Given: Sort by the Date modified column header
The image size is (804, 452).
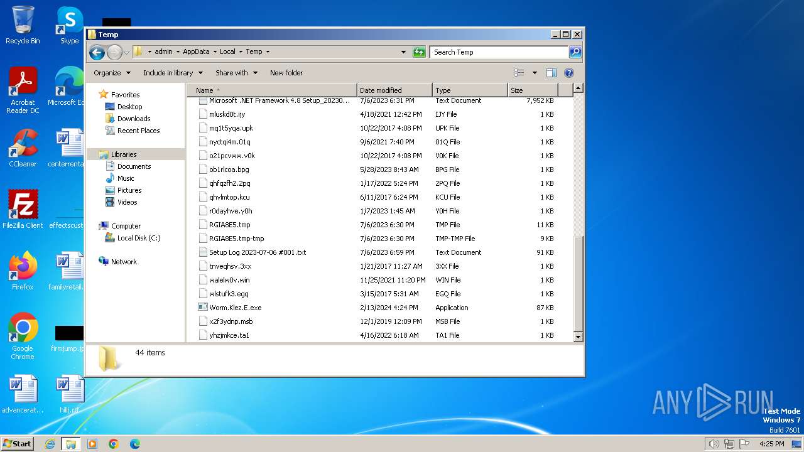Looking at the screenshot, I should [x=394, y=90].
